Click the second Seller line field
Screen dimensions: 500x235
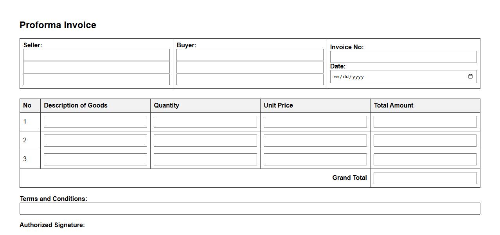[96, 67]
